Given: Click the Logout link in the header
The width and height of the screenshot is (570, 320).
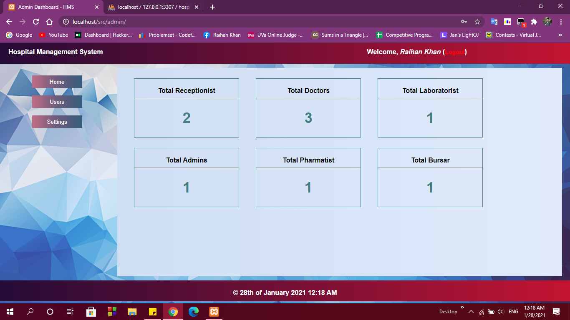Looking at the screenshot, I should pyautogui.click(x=455, y=52).
